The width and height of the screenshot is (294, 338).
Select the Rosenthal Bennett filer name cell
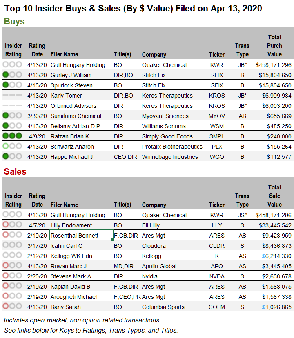coord(81,236)
